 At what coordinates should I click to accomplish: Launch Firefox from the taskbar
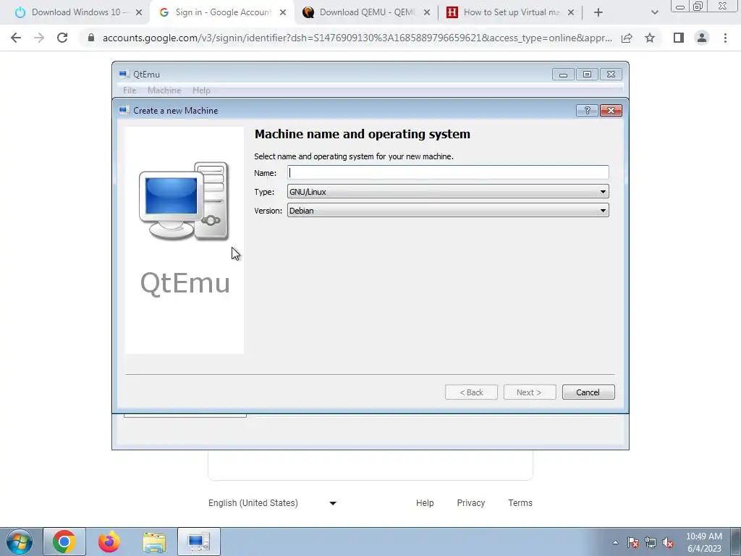point(109,542)
